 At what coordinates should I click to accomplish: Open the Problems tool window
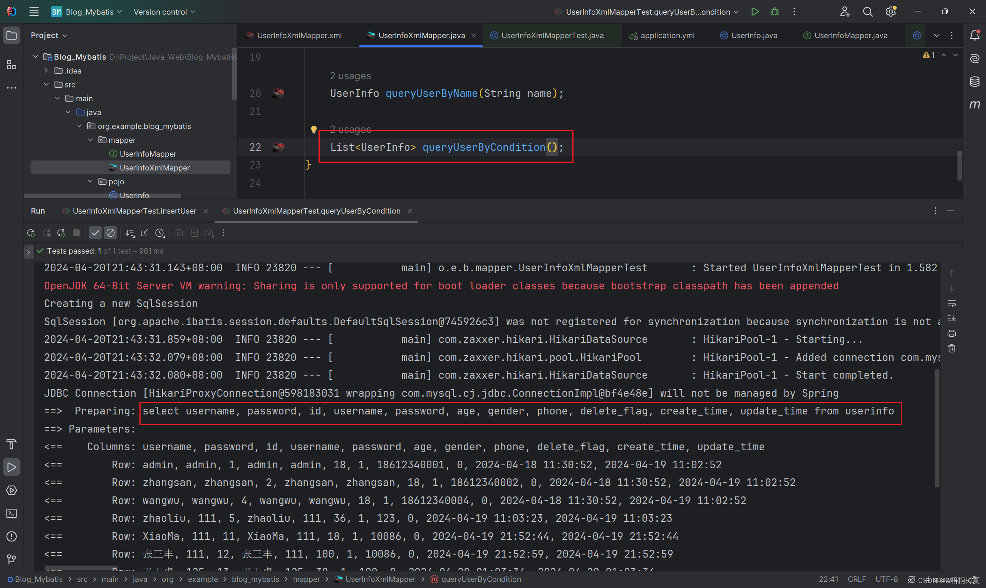click(x=12, y=536)
